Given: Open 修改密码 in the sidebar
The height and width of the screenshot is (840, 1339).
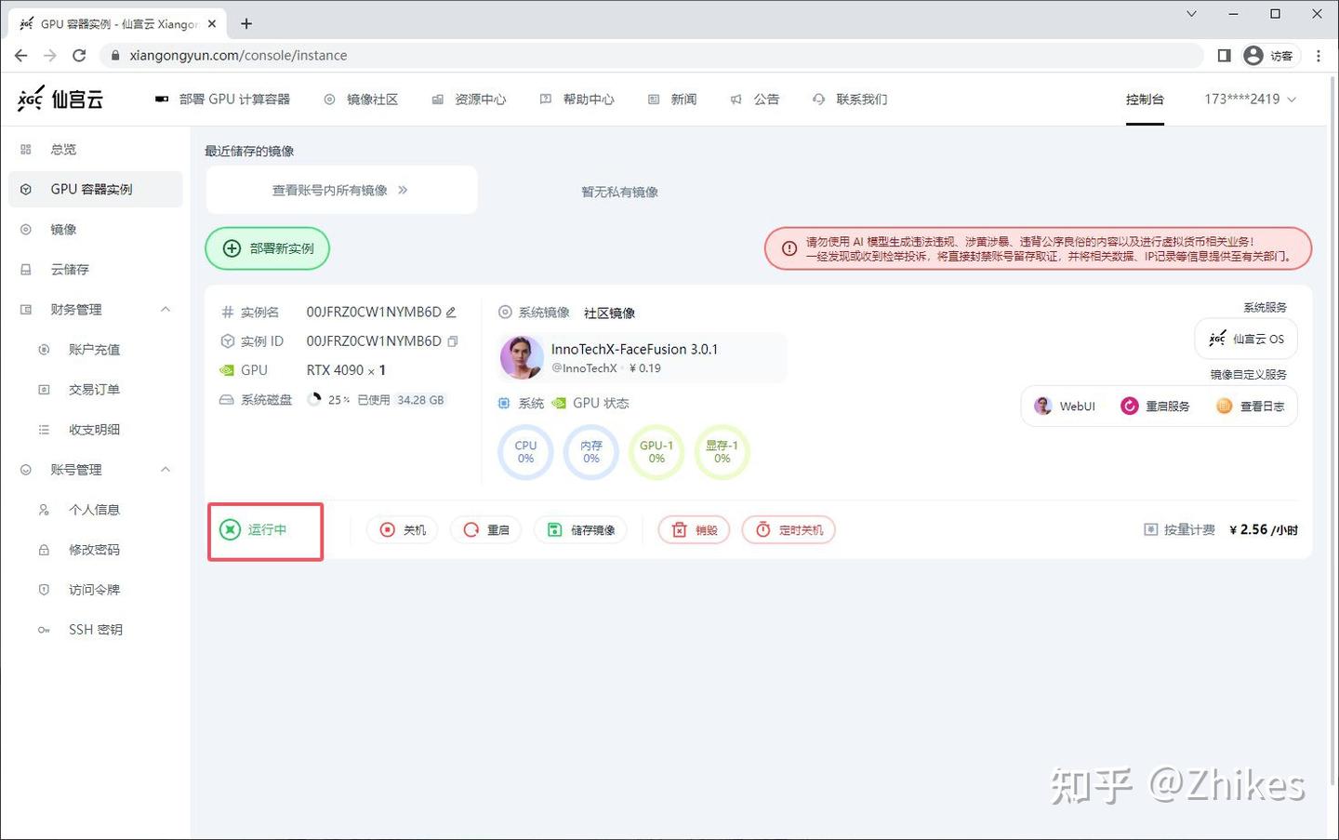Looking at the screenshot, I should click(x=96, y=550).
